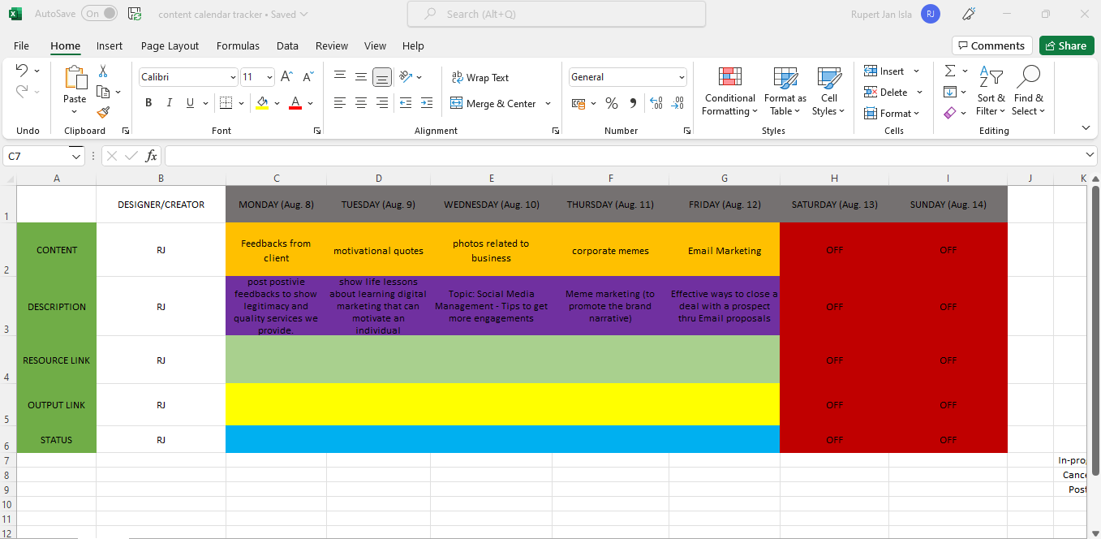The height and width of the screenshot is (539, 1101).
Task: Click the formula bar input area
Action: pos(623,156)
